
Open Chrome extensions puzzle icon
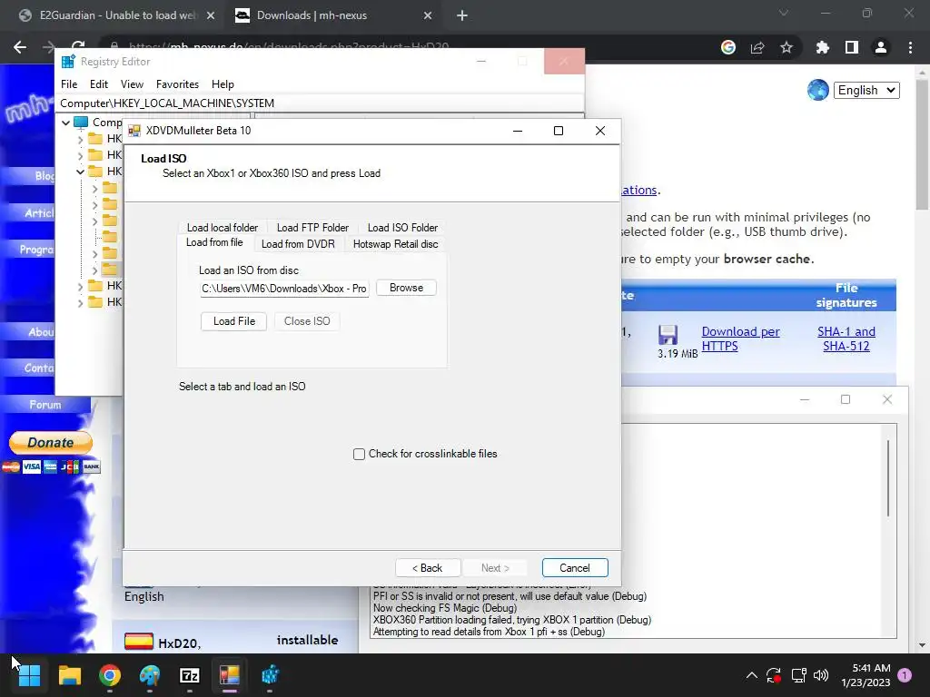(x=823, y=47)
